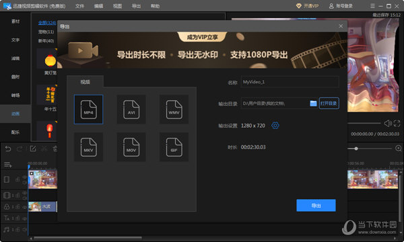Lock the overlay track
This screenshot has height=242, width=404.
point(18,196)
